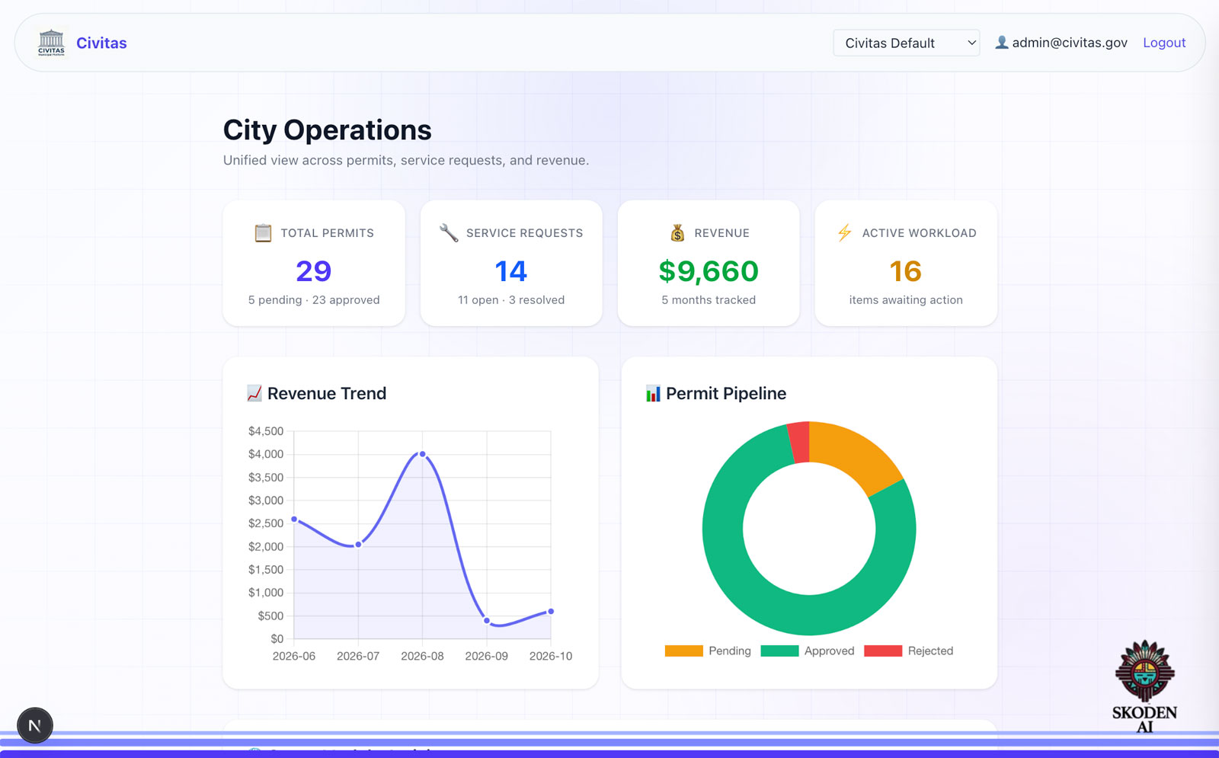This screenshot has height=758, width=1219.
Task: Click the Skoden AI logo
Action: (1144, 686)
